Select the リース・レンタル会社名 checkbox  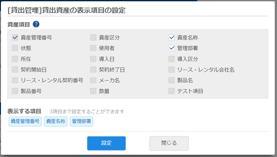171,69
